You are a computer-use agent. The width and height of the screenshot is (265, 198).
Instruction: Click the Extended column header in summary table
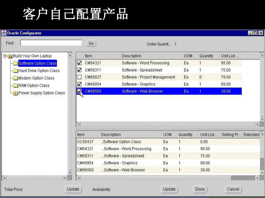[x=252, y=135]
